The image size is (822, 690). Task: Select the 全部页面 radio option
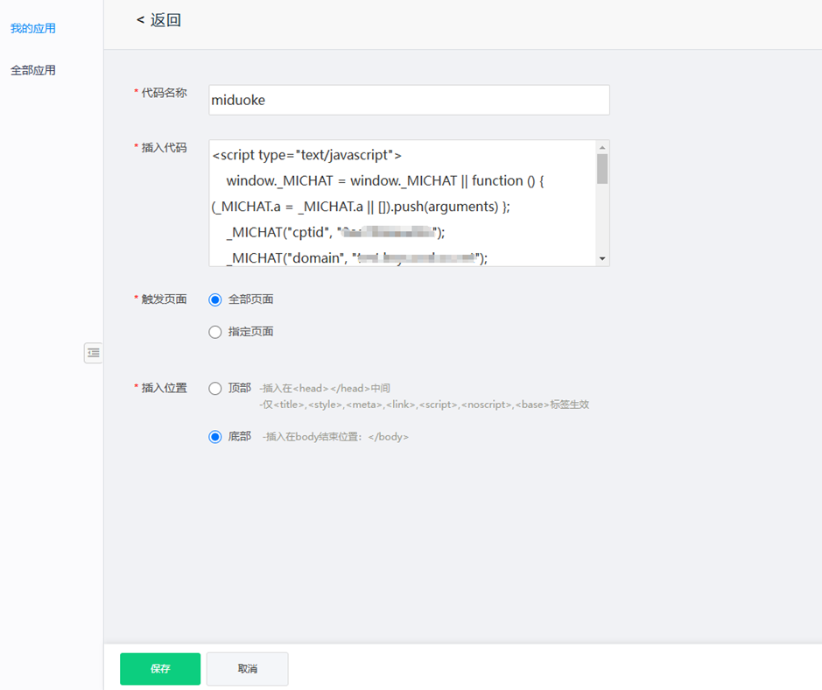[x=215, y=300]
